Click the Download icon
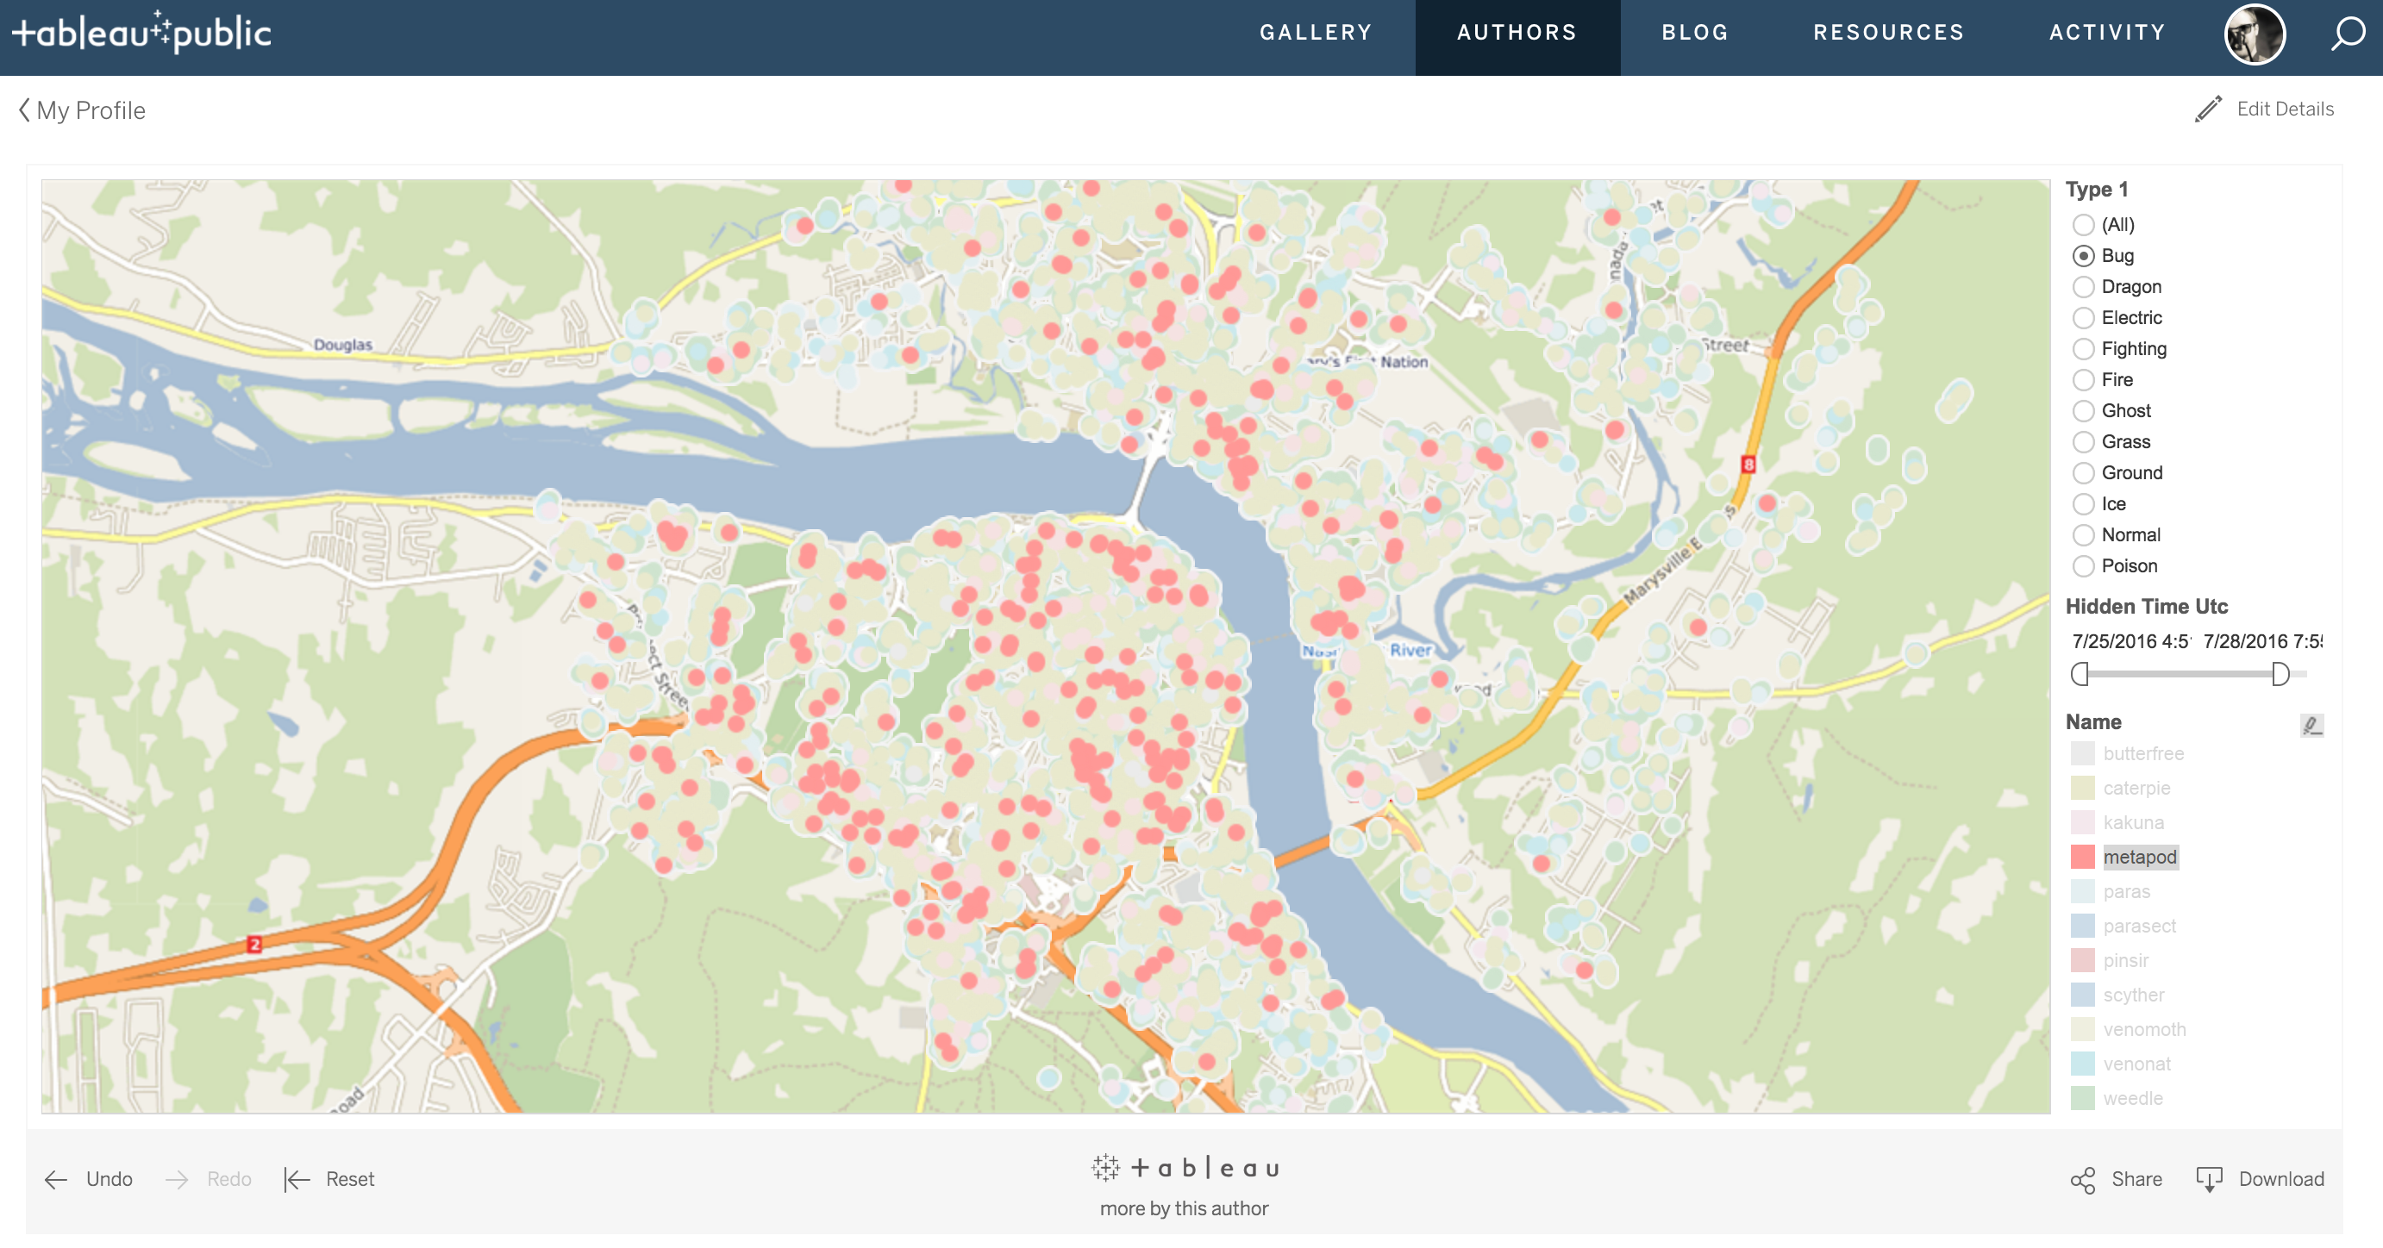 [2209, 1179]
